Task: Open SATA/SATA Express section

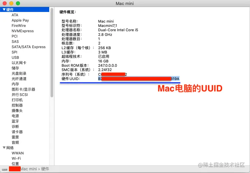Action: pos(29,47)
